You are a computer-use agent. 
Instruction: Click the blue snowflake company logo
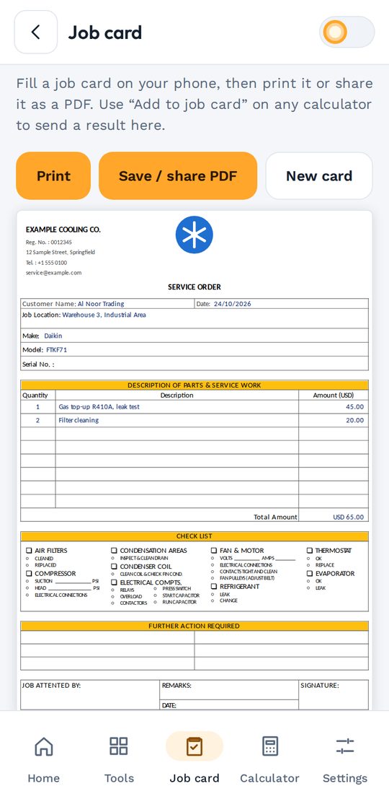(x=194, y=235)
